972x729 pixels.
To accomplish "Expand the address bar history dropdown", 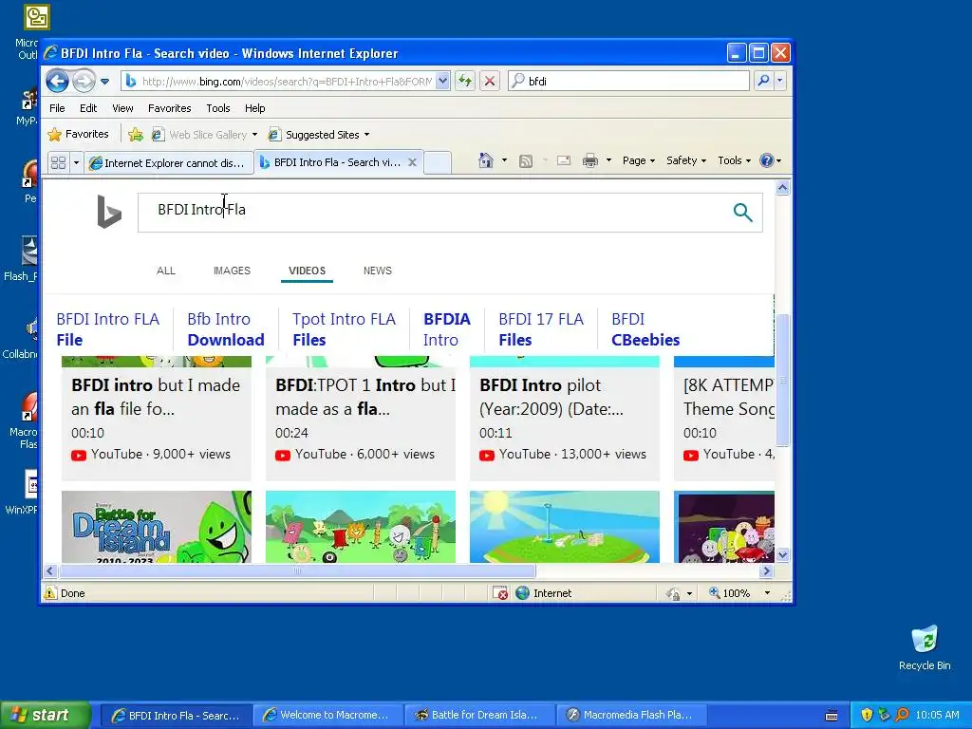I will coord(442,82).
